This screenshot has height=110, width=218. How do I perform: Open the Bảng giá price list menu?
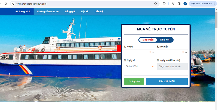70,11
